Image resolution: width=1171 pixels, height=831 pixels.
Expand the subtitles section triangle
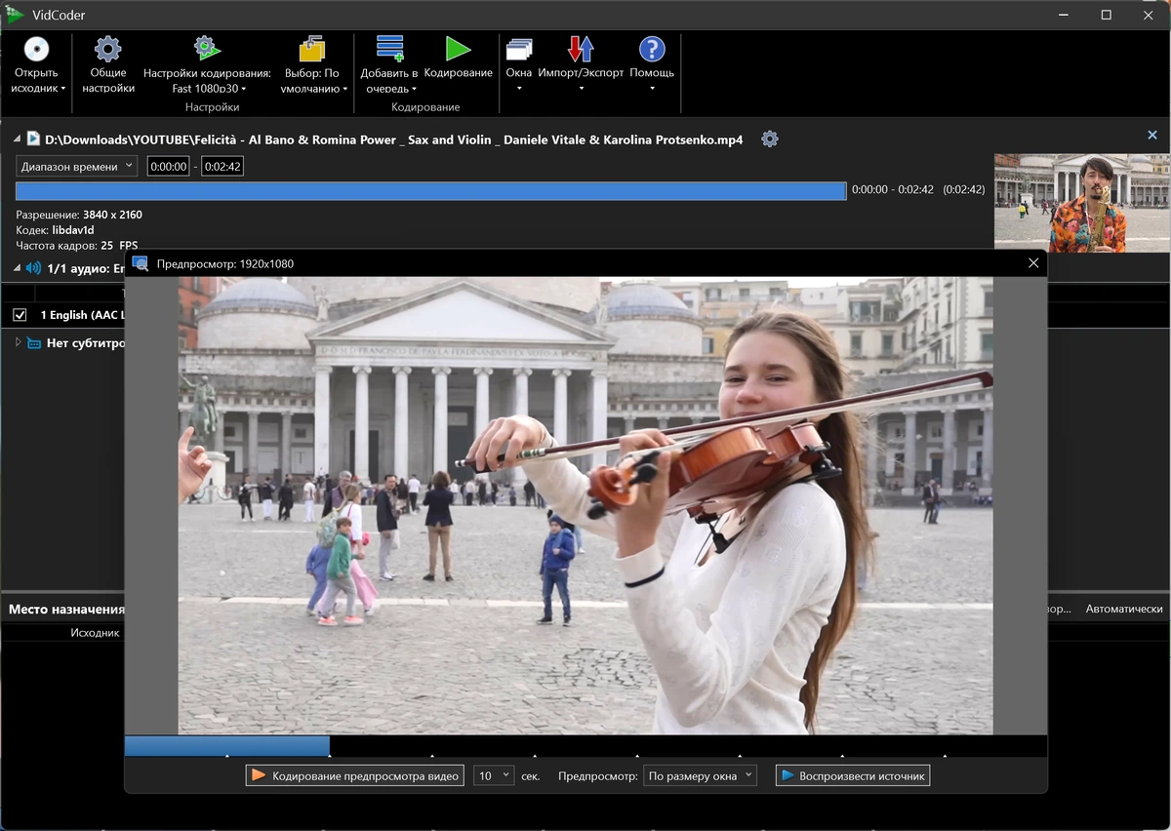point(18,343)
